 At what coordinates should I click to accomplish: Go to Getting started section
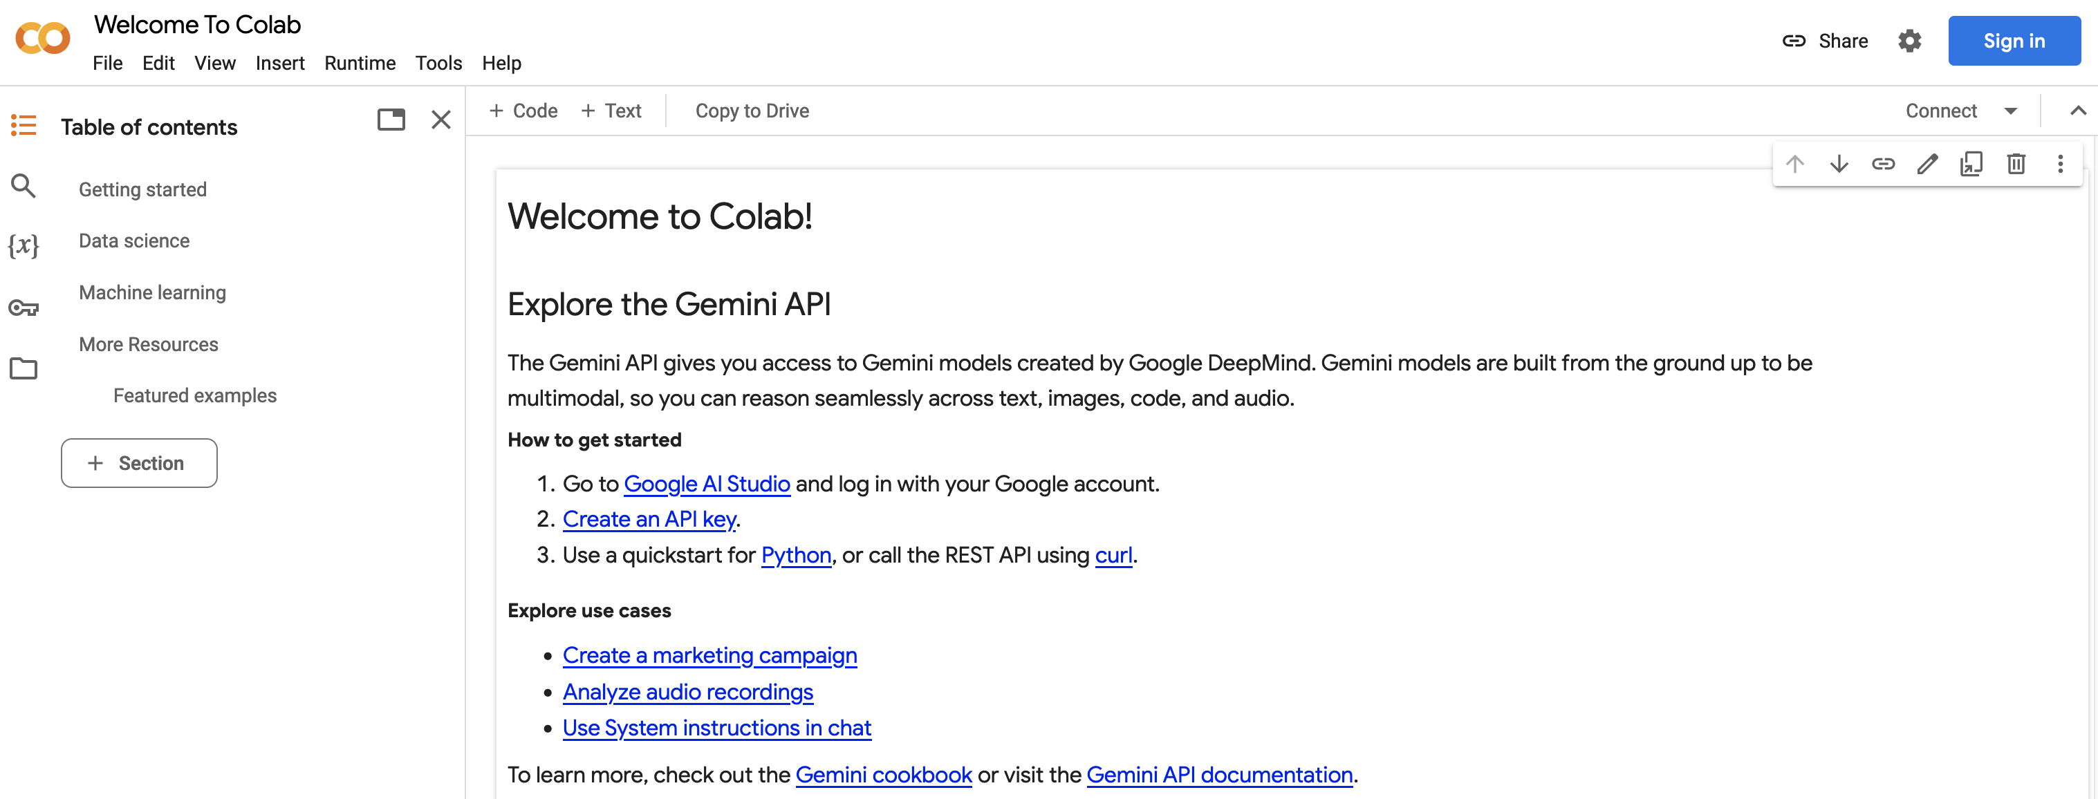pyautogui.click(x=142, y=189)
